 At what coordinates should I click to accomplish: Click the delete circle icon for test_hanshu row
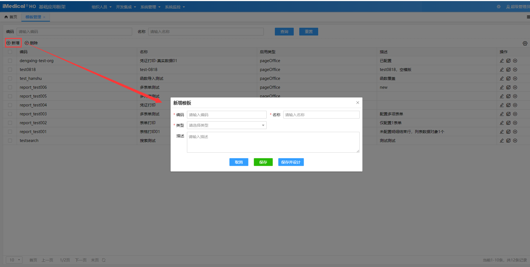[515, 78]
